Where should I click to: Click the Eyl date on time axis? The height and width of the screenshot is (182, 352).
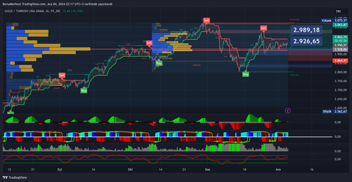tap(60, 170)
